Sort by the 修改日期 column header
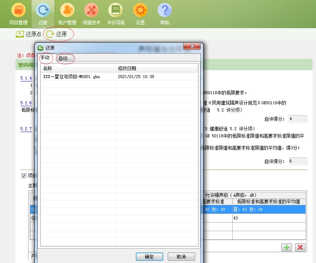 tap(156, 68)
